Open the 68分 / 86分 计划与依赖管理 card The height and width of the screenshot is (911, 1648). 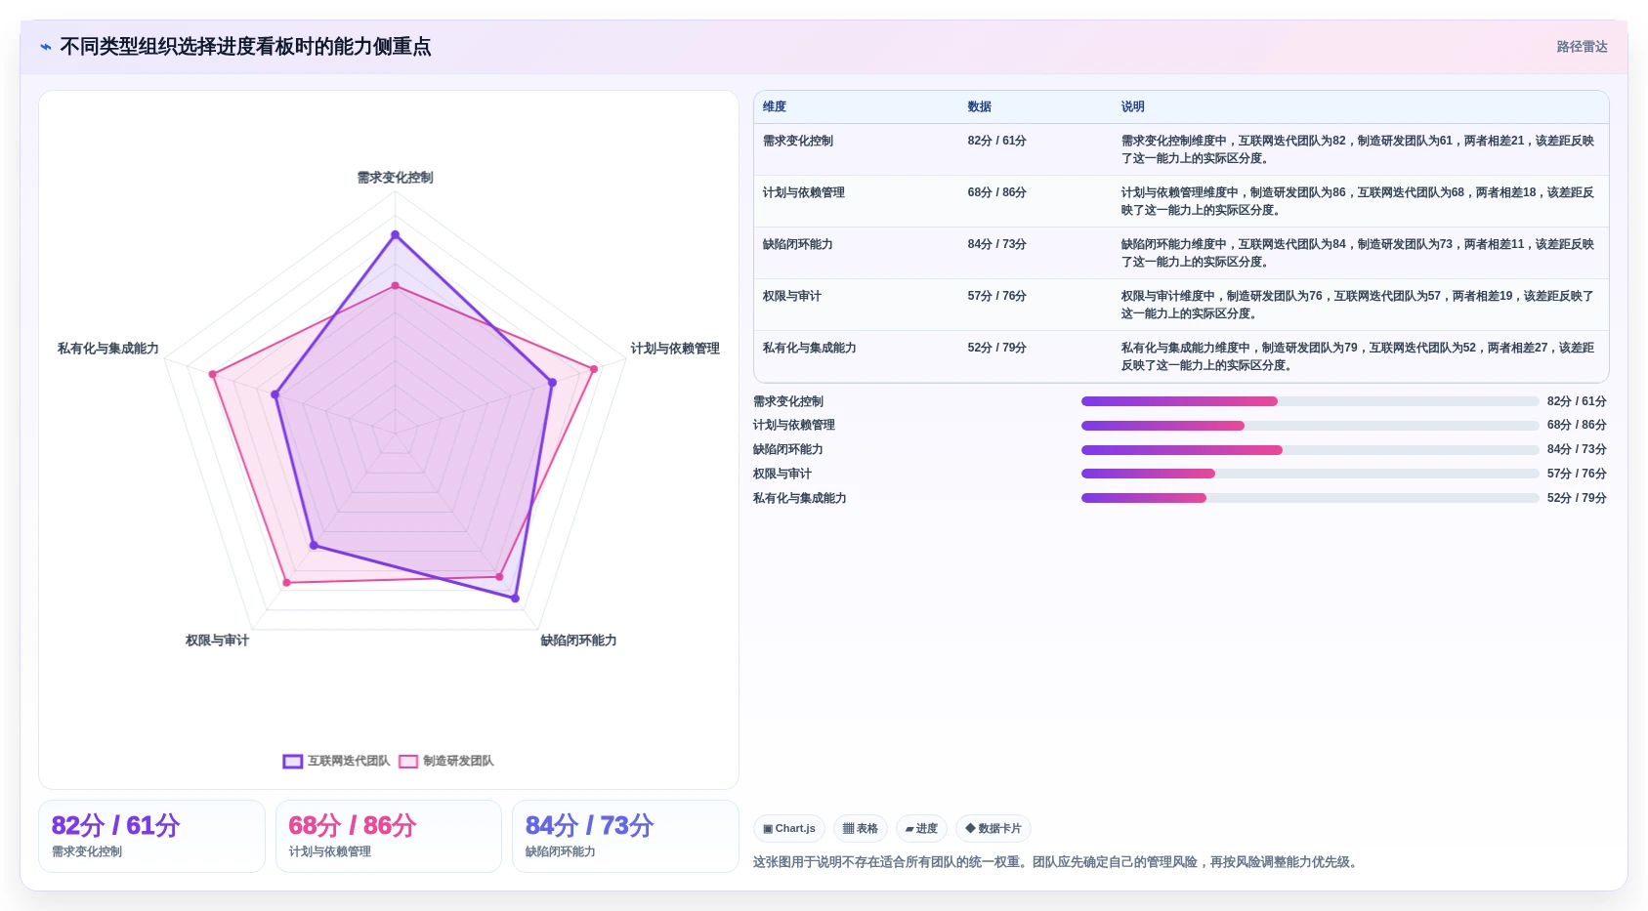coord(389,836)
